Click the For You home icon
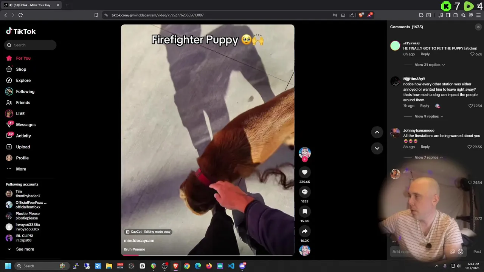 [x=9, y=58]
